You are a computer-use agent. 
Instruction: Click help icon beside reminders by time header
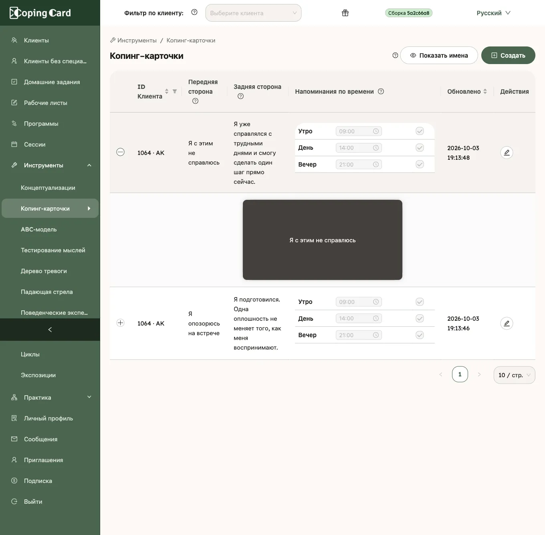(381, 91)
